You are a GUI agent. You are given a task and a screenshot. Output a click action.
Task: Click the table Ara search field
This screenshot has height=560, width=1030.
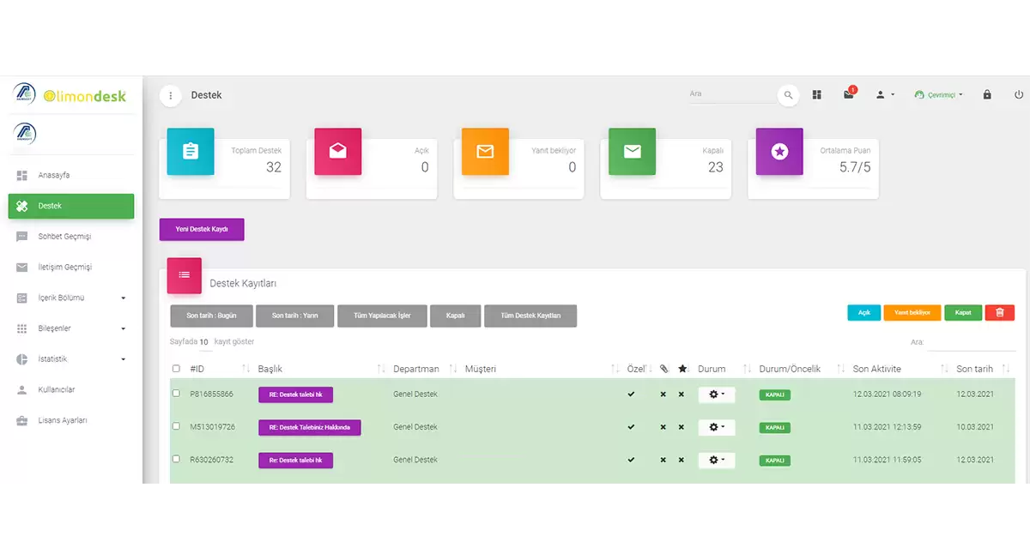[970, 342]
